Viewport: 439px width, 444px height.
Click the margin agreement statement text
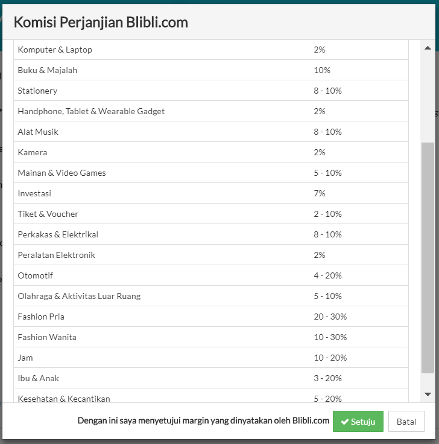pyautogui.click(x=203, y=420)
